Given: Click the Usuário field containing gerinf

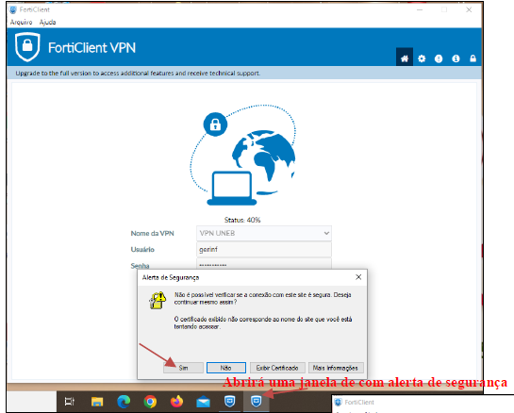Looking at the screenshot, I should point(264,250).
